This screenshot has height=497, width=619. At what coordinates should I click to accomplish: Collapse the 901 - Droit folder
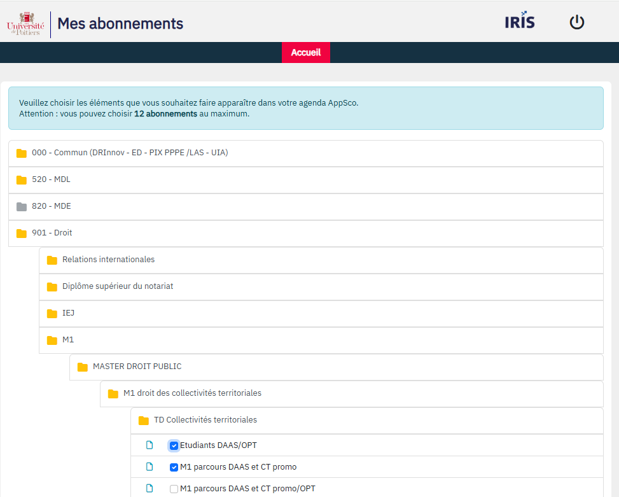coord(52,233)
